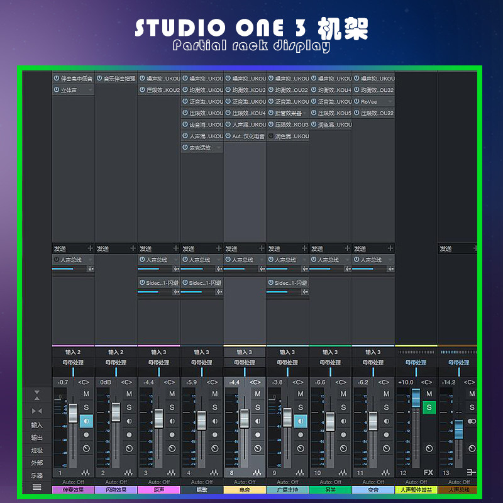Open 立体声 insert dropdown arrow
Screen dimensions: 503x503
[90, 90]
